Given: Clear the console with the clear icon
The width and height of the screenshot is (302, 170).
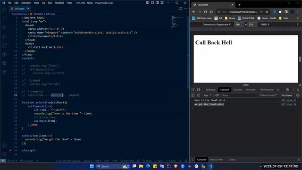Looking at the screenshot, I should click(x=199, y=95).
